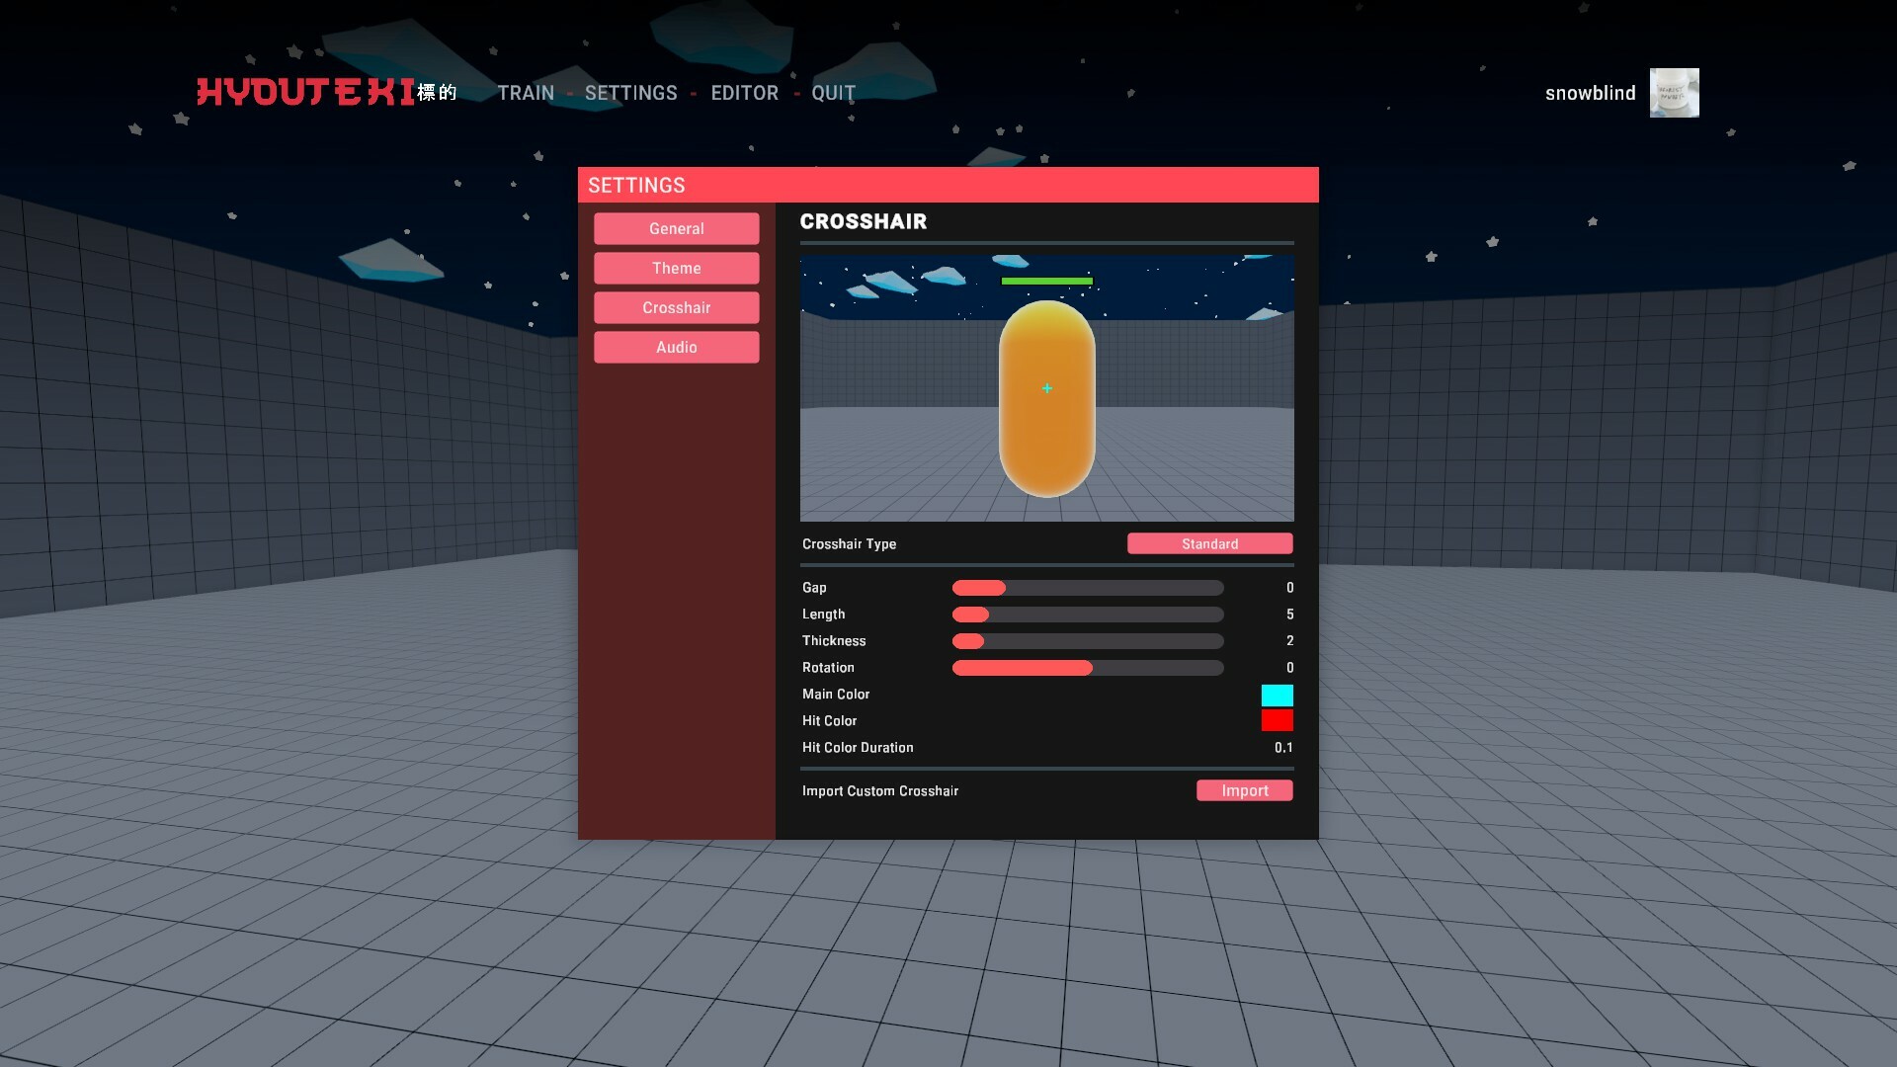
Task: Switch to the Theme settings tab
Action: [677, 268]
